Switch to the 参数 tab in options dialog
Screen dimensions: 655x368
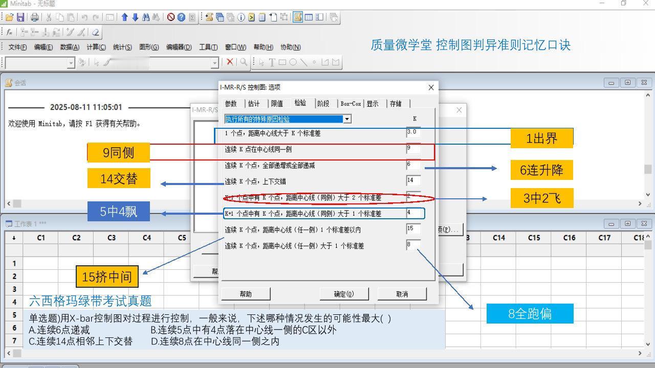[x=231, y=104]
